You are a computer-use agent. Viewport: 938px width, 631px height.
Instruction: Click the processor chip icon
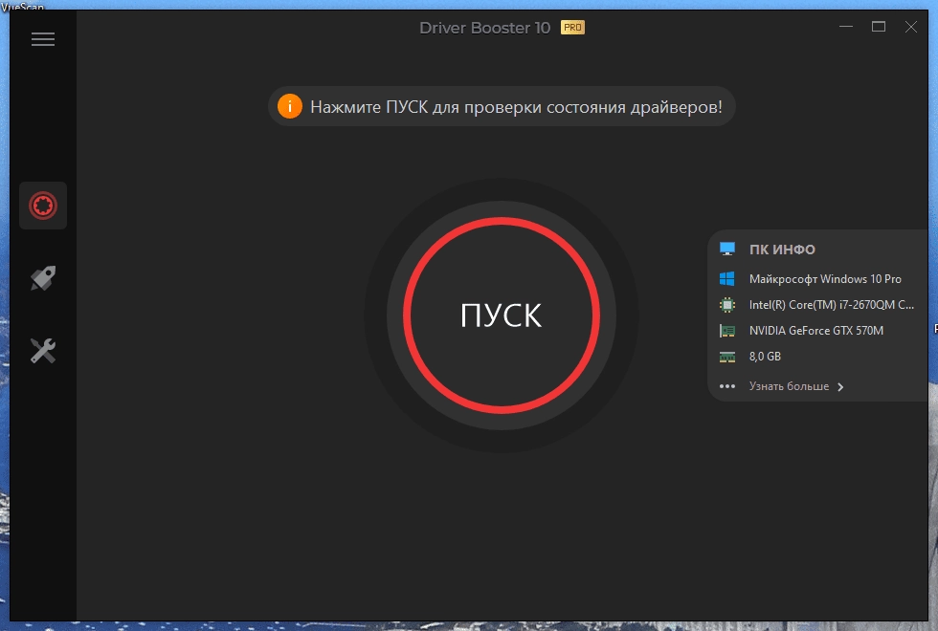[x=727, y=305]
